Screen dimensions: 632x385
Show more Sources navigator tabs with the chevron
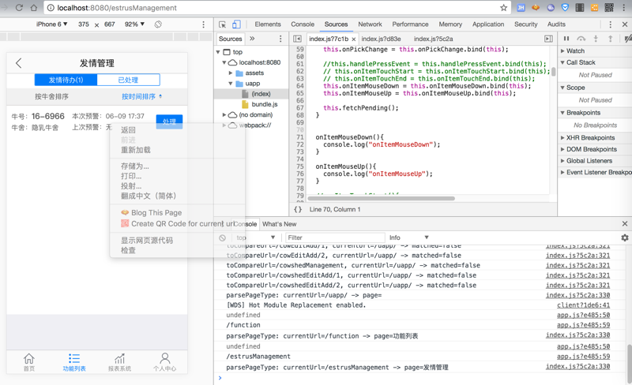point(252,39)
